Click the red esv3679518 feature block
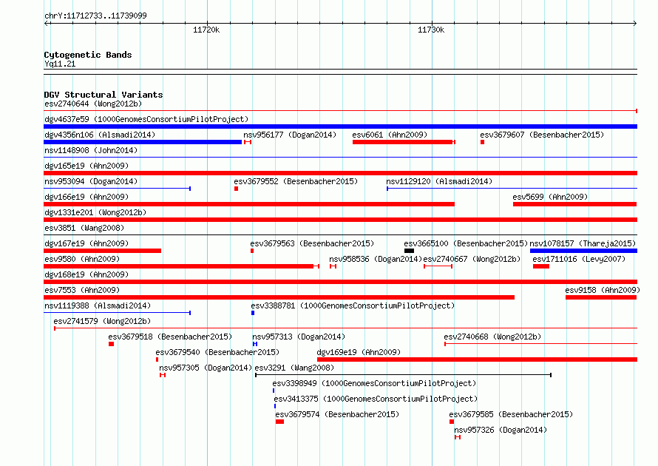Viewport: 658px width, 466px height. point(111,344)
